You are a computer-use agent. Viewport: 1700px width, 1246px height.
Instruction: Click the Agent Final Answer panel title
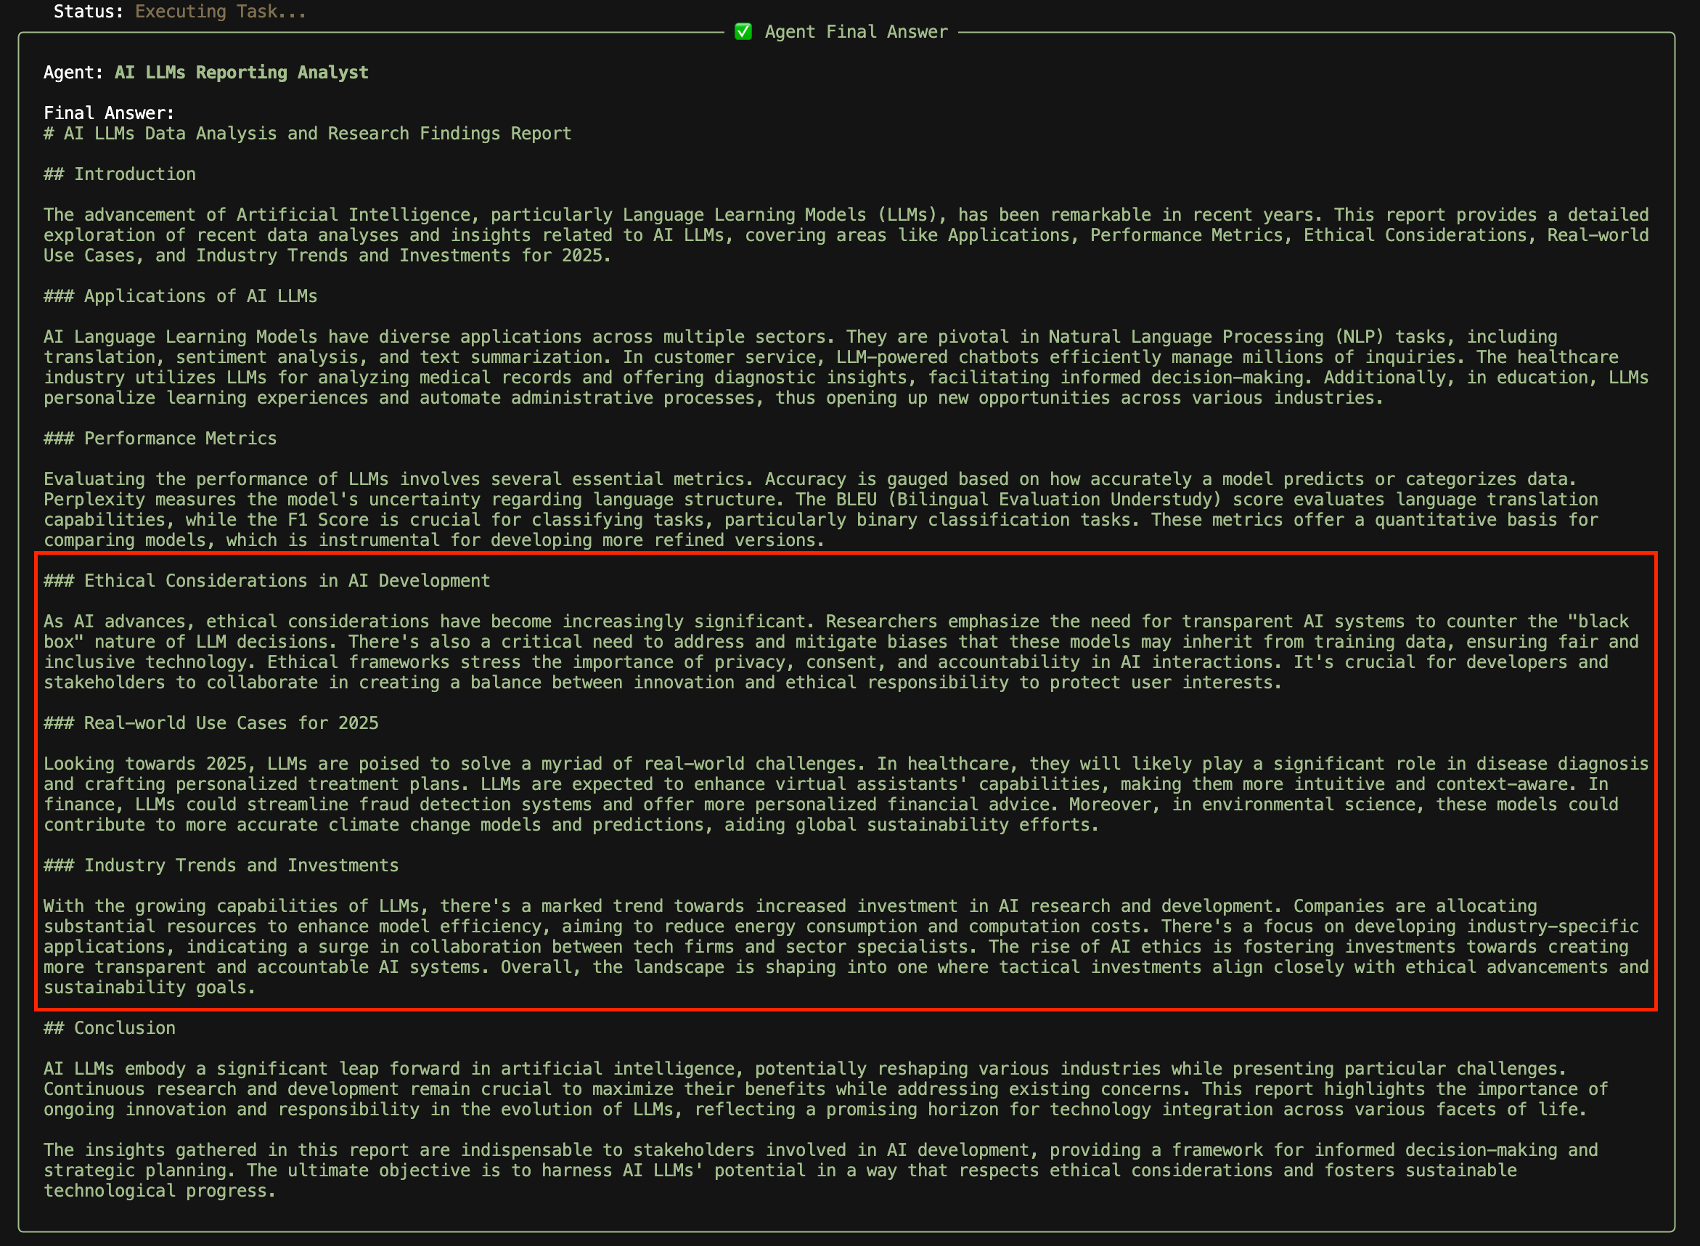click(856, 32)
